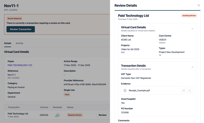Viewport: 204px width, 123px height.
Task: Download the Receipt_Example.pdf evidence file
Action: click(190, 90)
